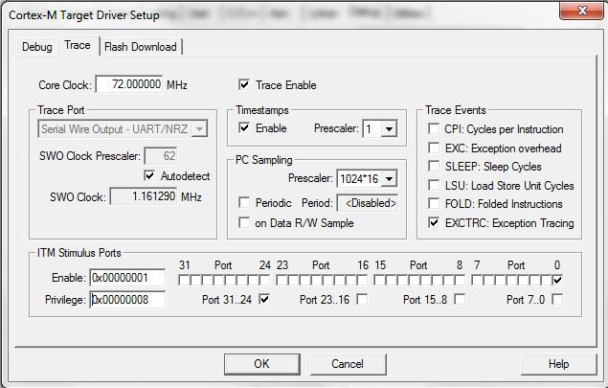Check Port 7..0 privilege checkbox
The height and width of the screenshot is (388, 608).
(557, 299)
